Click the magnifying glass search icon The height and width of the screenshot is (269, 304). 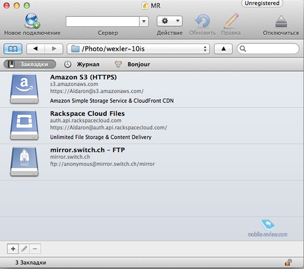coord(243,49)
